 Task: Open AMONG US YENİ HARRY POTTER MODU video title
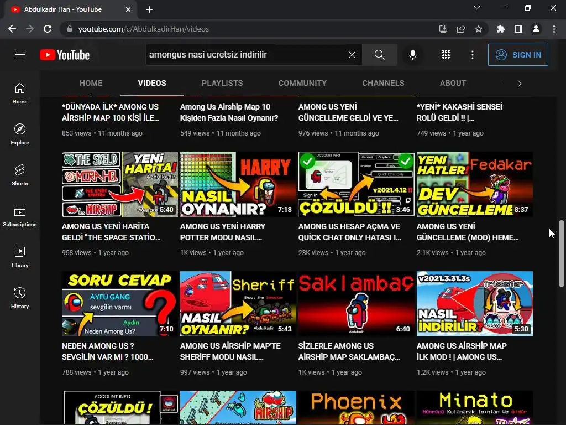pos(223,232)
